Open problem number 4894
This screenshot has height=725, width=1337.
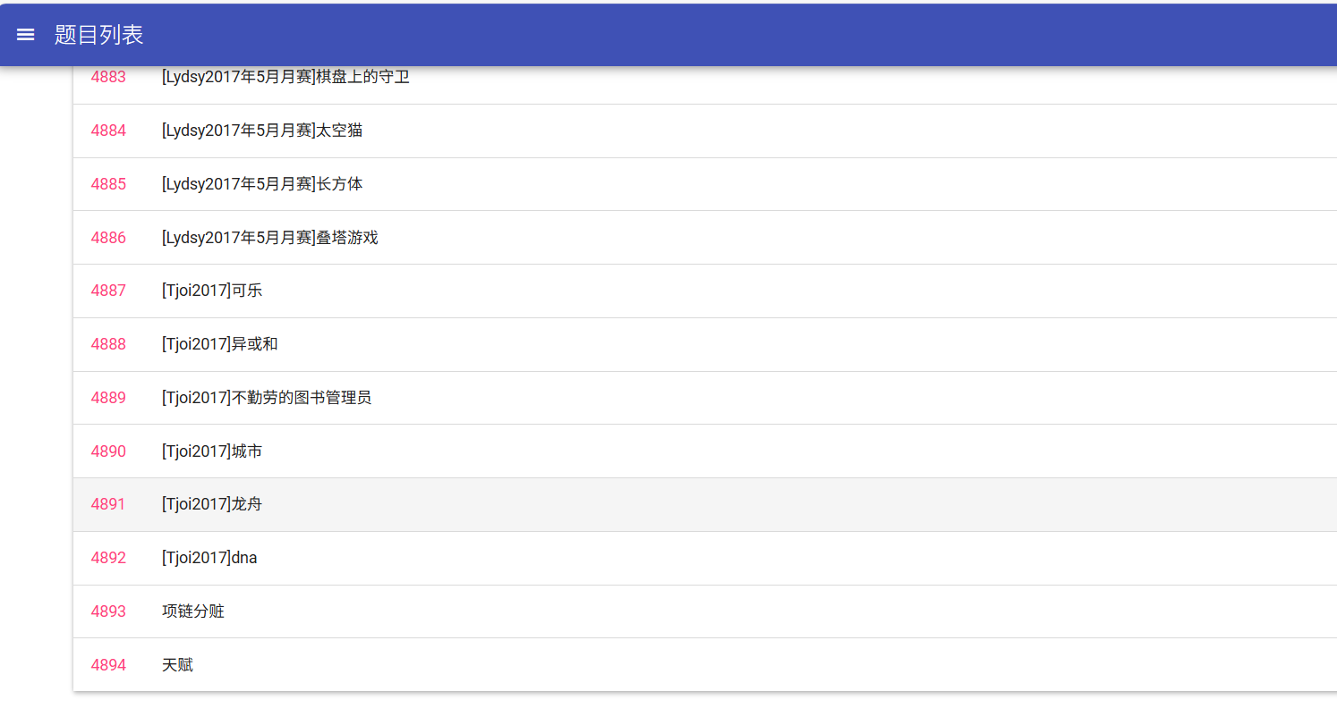coord(108,665)
